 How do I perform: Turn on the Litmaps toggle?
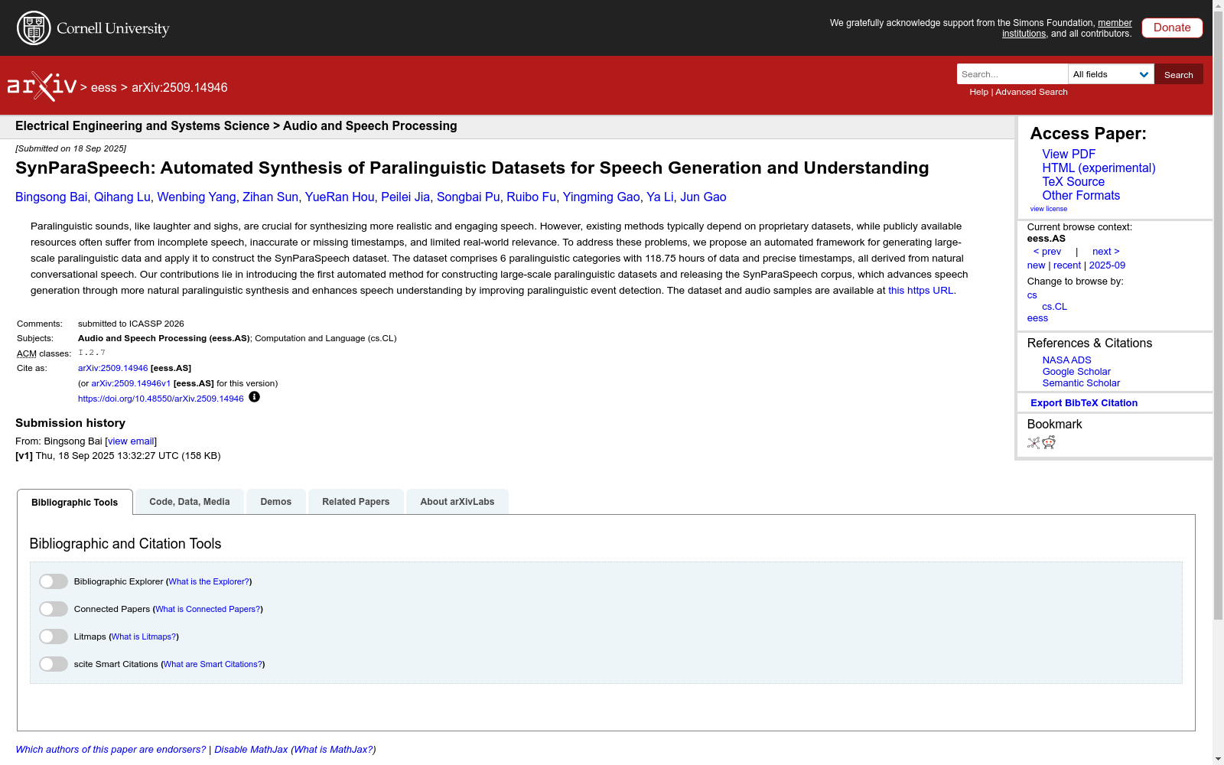pos(54,636)
